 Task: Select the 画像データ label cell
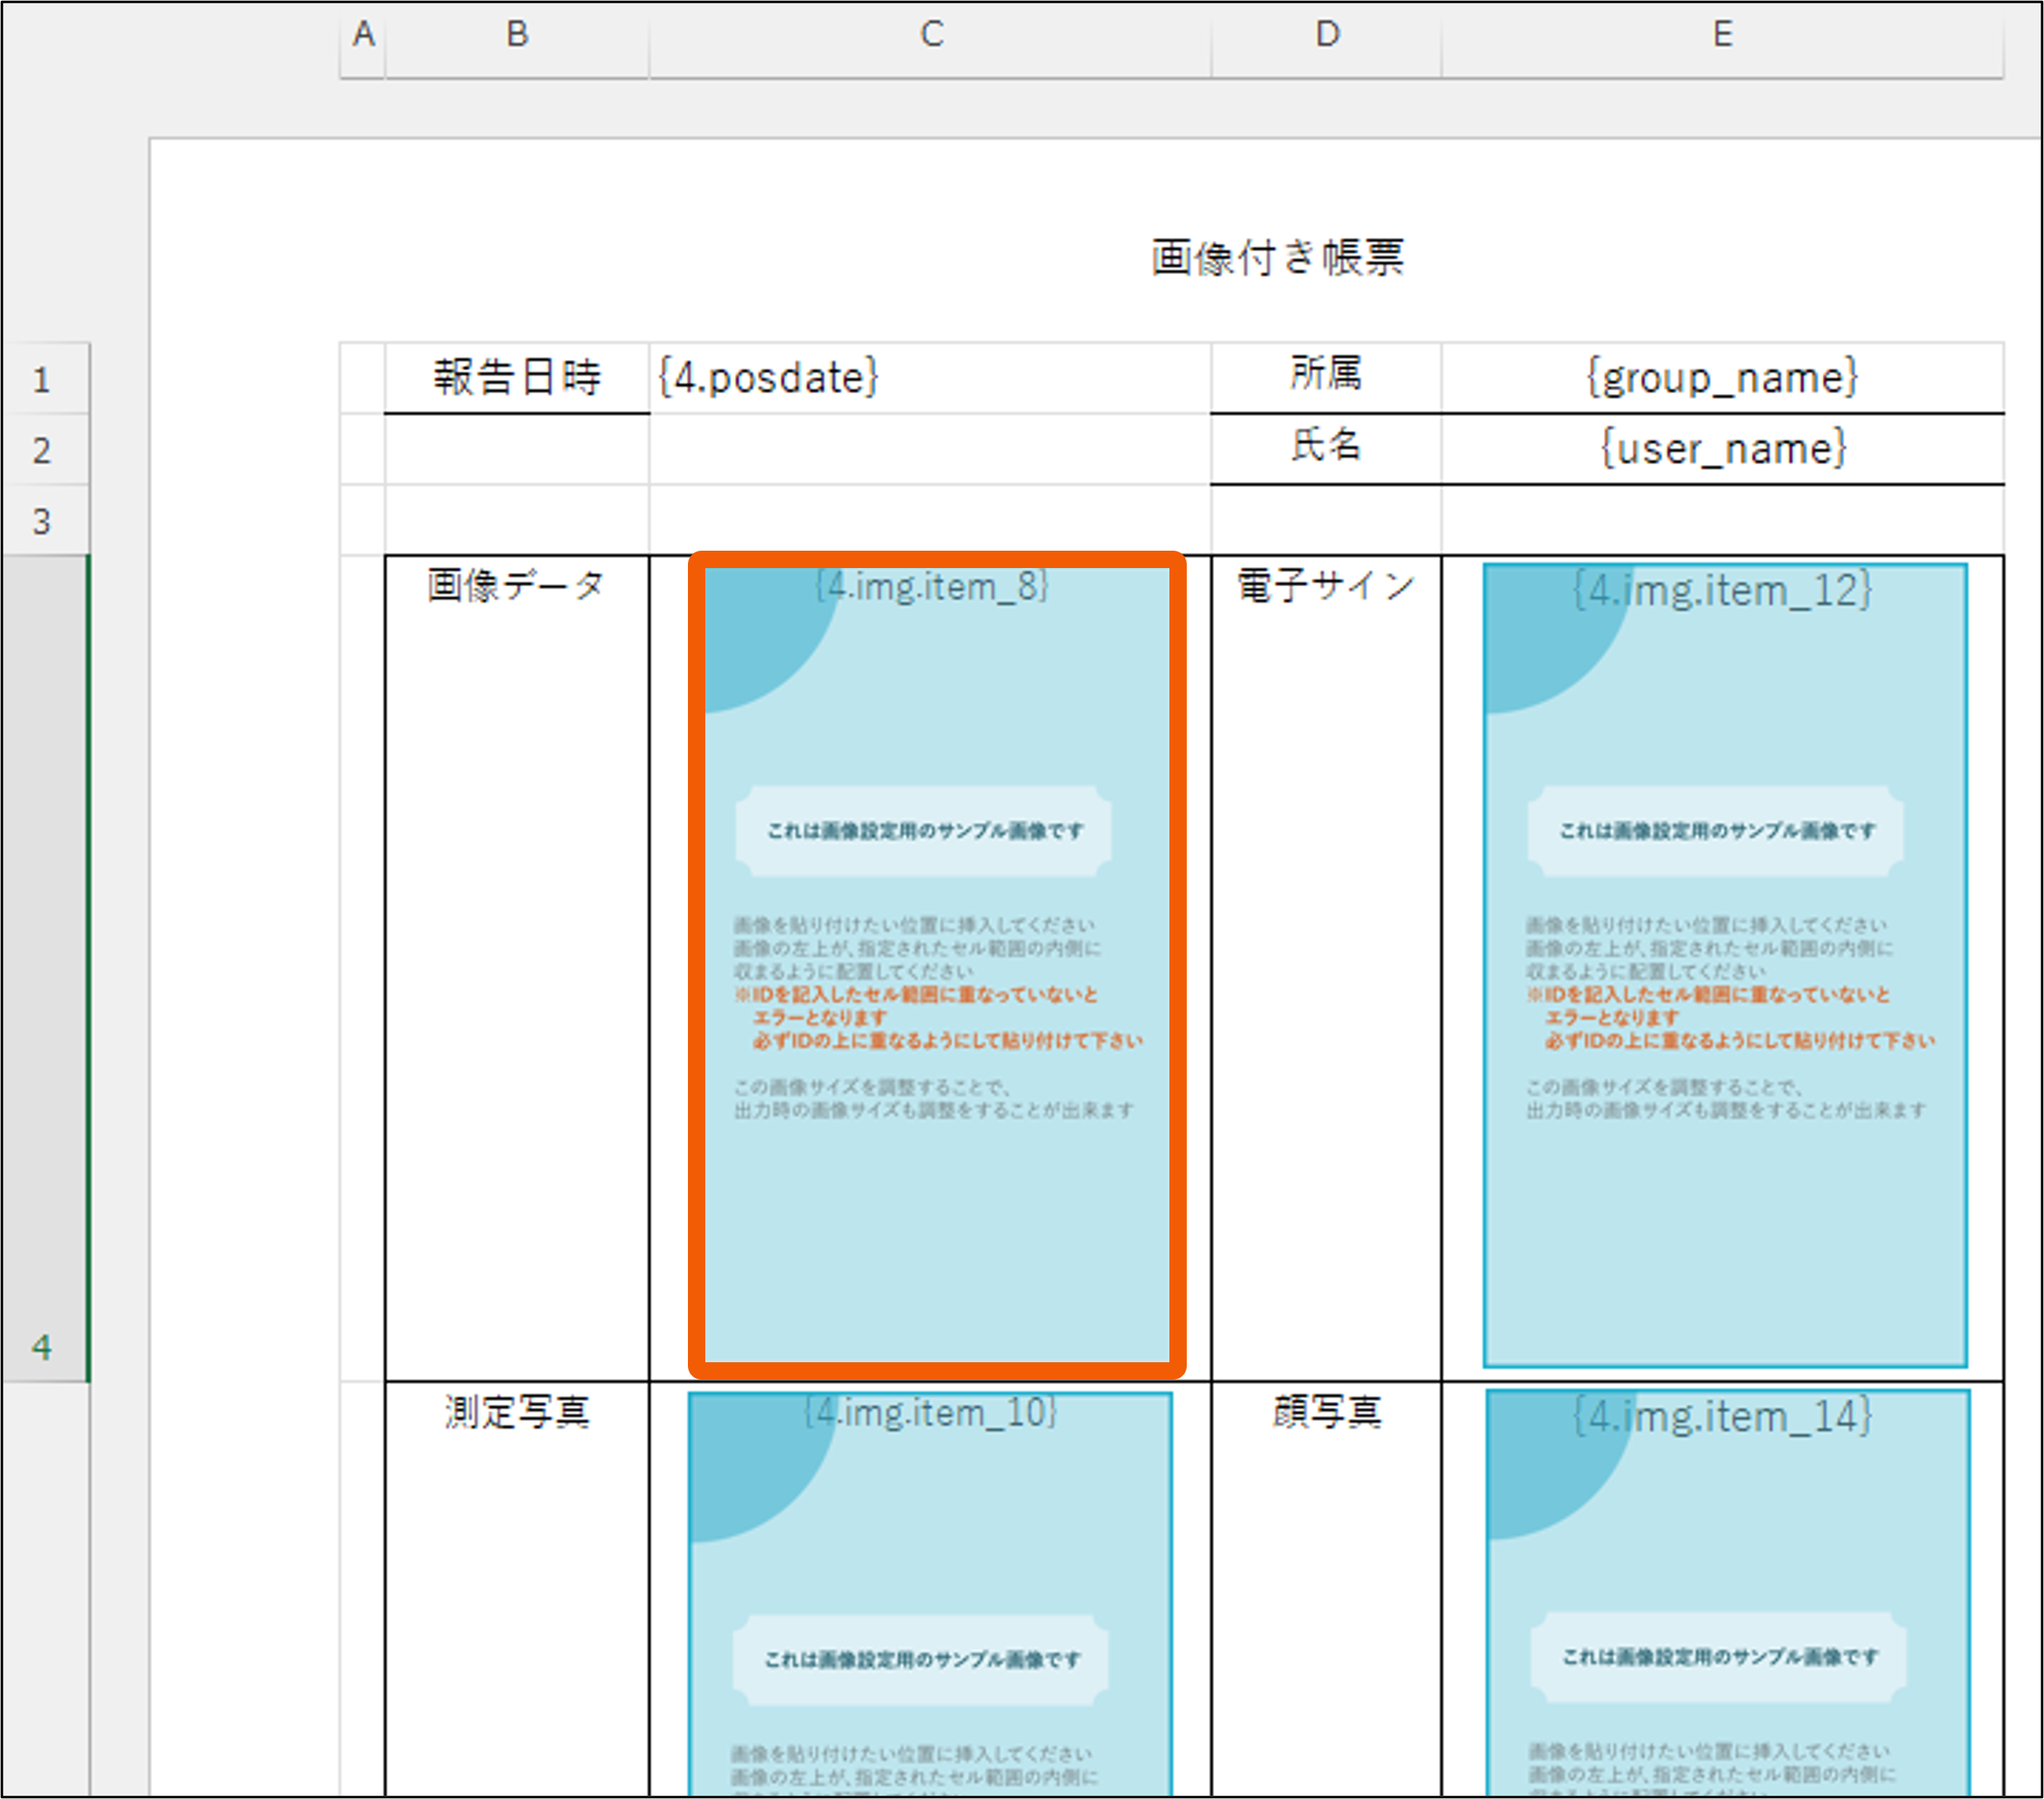click(x=517, y=585)
